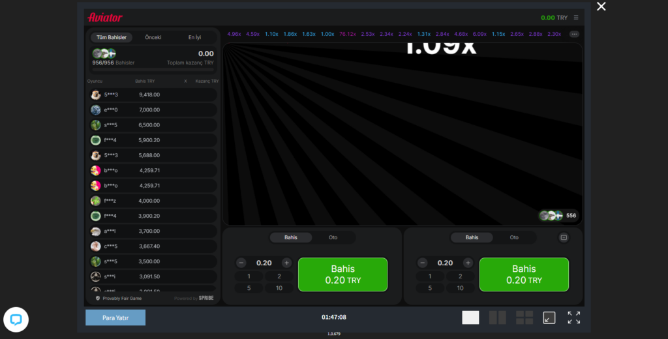This screenshot has width=668, height=339.
Task: Click the shrink window arrow icon
Action: [549, 317]
